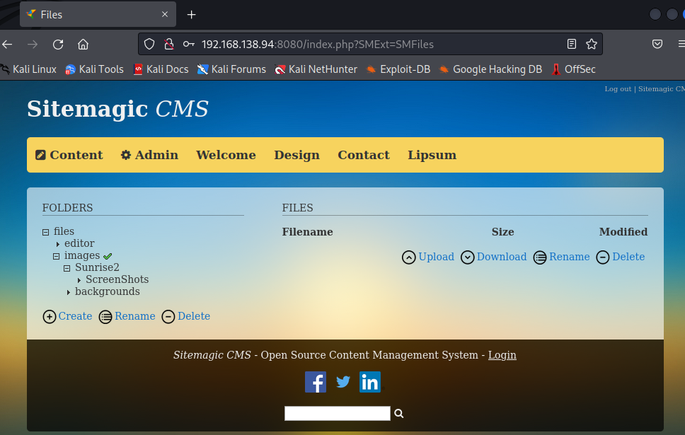Open the Contact menu item
The image size is (685, 435).
364,155
